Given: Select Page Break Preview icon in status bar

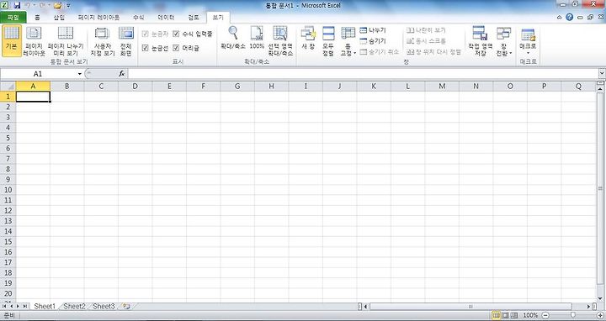Looking at the screenshot, I should (x=513, y=315).
